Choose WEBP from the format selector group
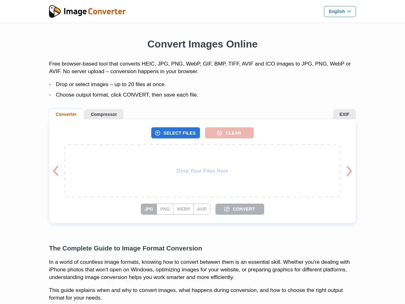Screen dimensions: 405x304 click(x=183, y=209)
